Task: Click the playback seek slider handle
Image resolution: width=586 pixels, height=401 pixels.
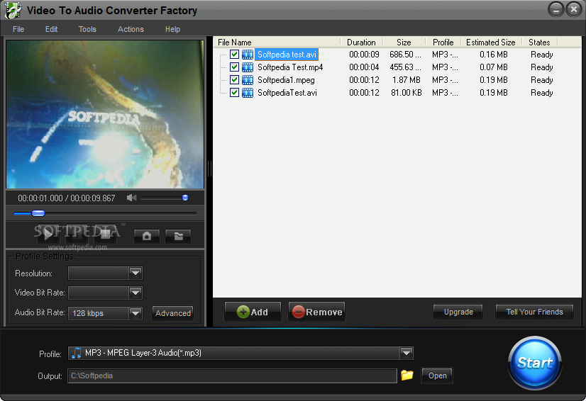Action: (38, 213)
